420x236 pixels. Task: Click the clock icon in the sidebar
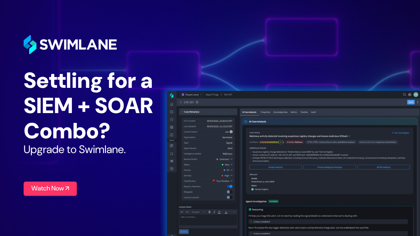click(x=172, y=120)
